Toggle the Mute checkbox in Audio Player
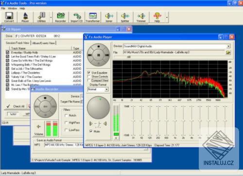Image resolution: width=243 pixels, height=176 pixels. click(x=91, y=131)
